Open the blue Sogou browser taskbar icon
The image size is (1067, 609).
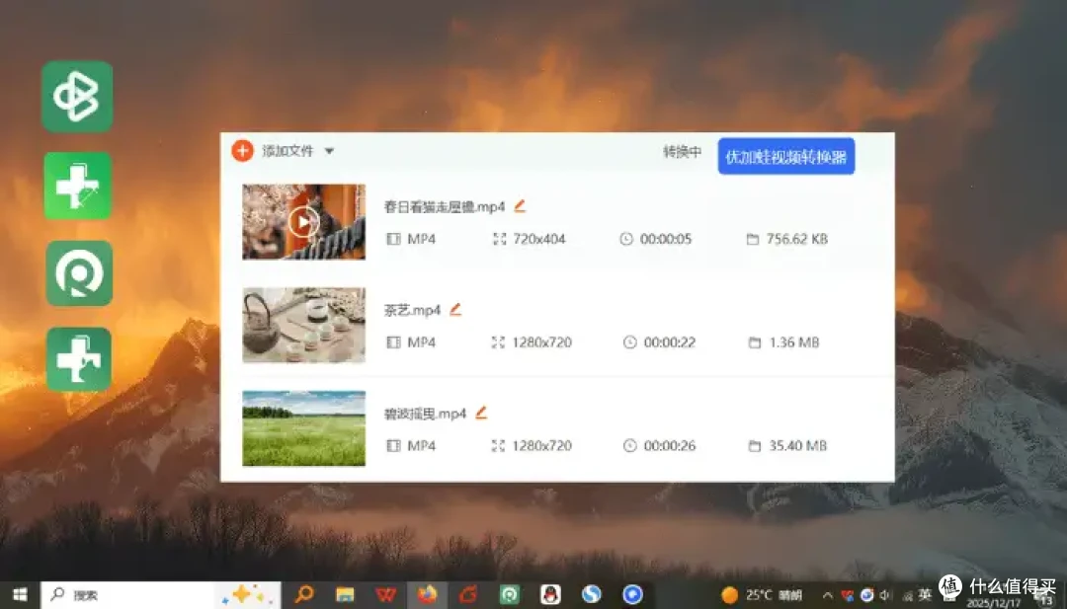(x=592, y=595)
